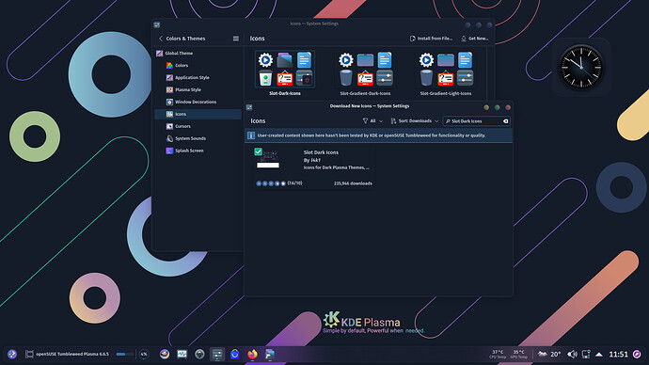This screenshot has height=365, width=649.
Task: Click the network display icon in the system tray
Action: coord(586,355)
